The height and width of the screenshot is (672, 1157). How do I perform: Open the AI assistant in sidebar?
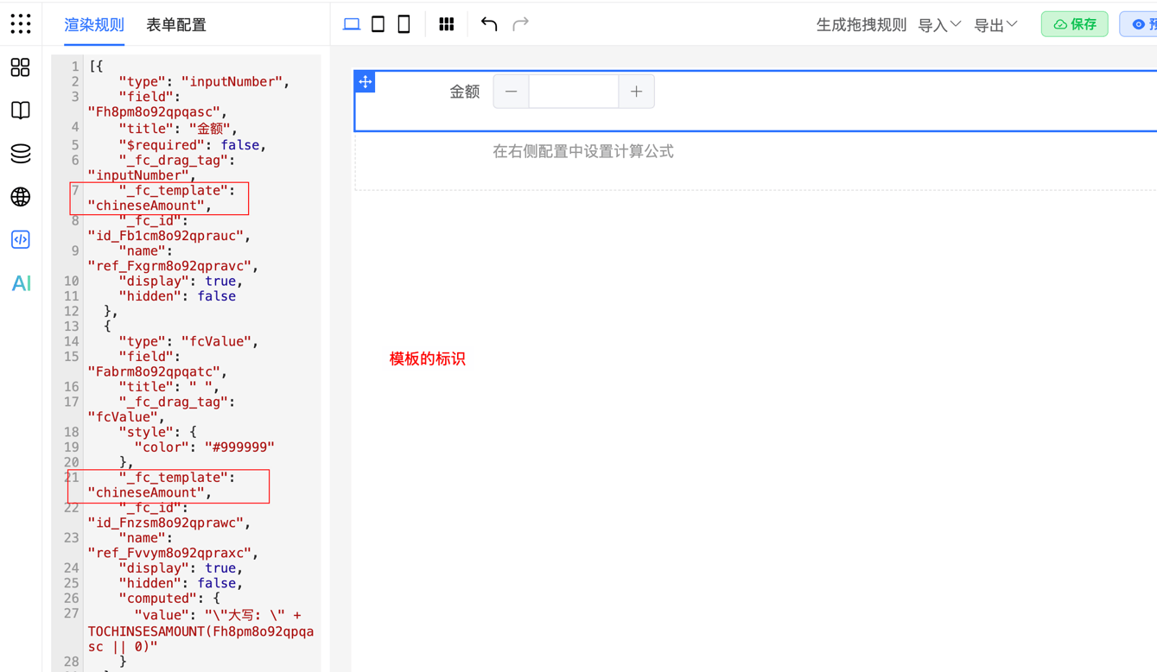click(x=21, y=283)
